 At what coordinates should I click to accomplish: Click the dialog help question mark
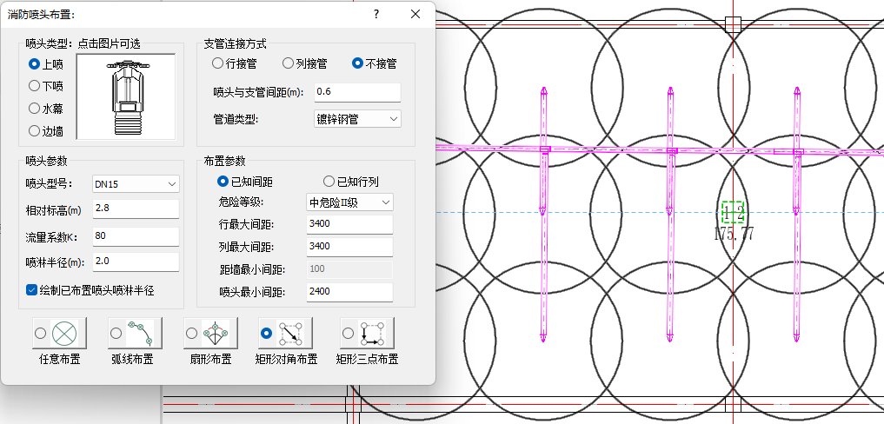pyautogui.click(x=376, y=14)
